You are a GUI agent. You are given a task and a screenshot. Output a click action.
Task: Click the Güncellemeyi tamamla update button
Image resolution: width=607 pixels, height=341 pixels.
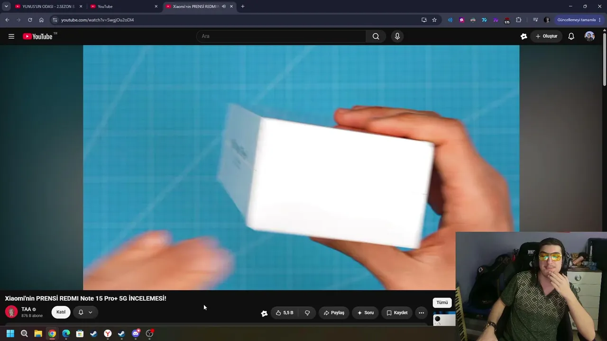[x=576, y=20]
